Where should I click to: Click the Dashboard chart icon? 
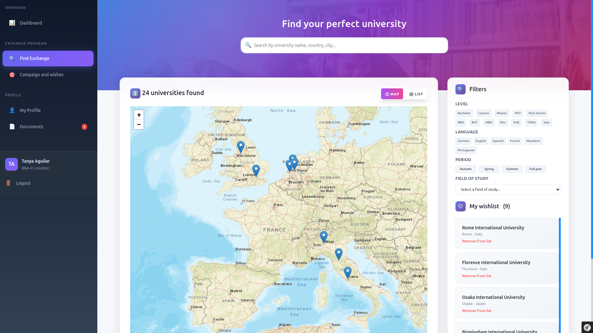[12, 23]
